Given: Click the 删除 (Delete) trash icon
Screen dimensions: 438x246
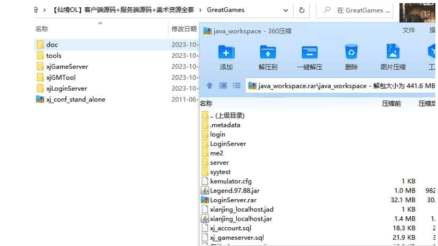Looking at the screenshot, I should click(351, 52).
